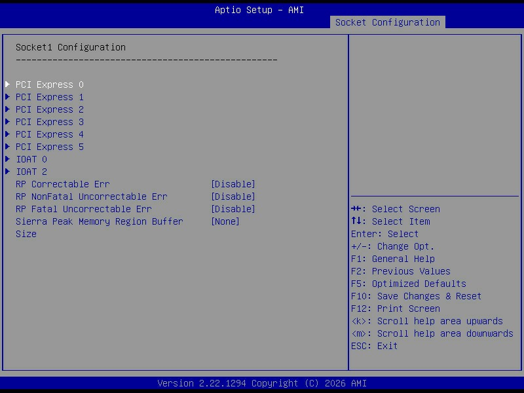This screenshot has height=393, width=524.
Task: Open the PCI Express 5 submenu
Action: pyautogui.click(x=50, y=147)
